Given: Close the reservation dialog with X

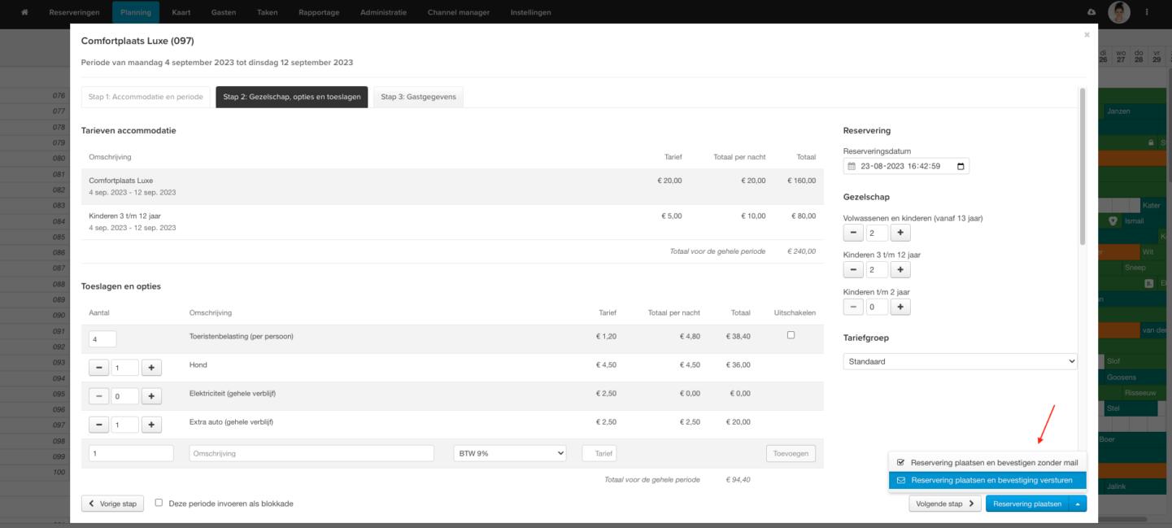Looking at the screenshot, I should click(x=1087, y=35).
